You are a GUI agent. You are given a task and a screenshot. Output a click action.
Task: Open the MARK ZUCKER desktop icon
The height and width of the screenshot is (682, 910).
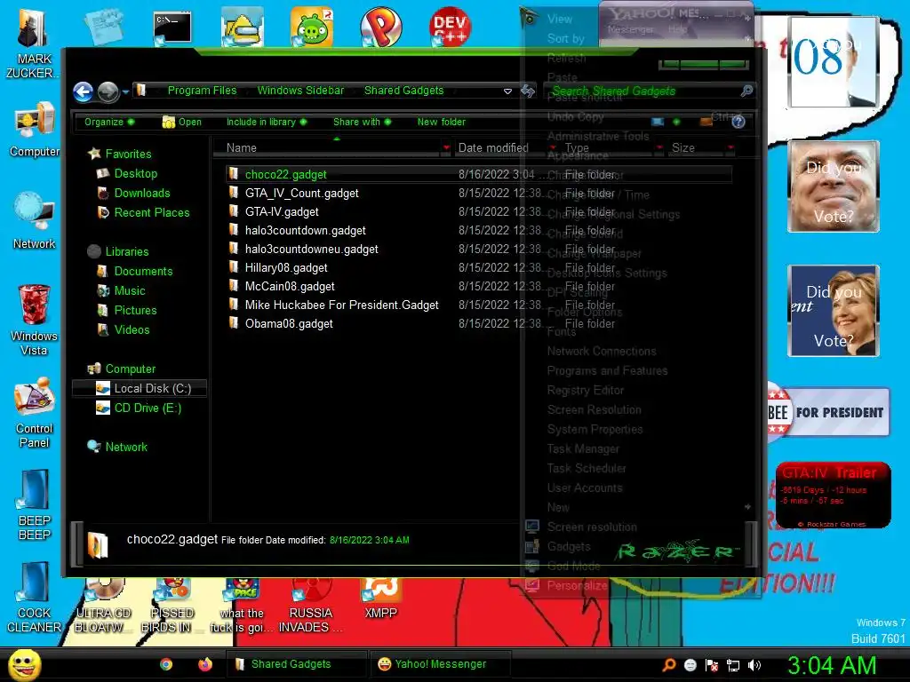point(33,42)
